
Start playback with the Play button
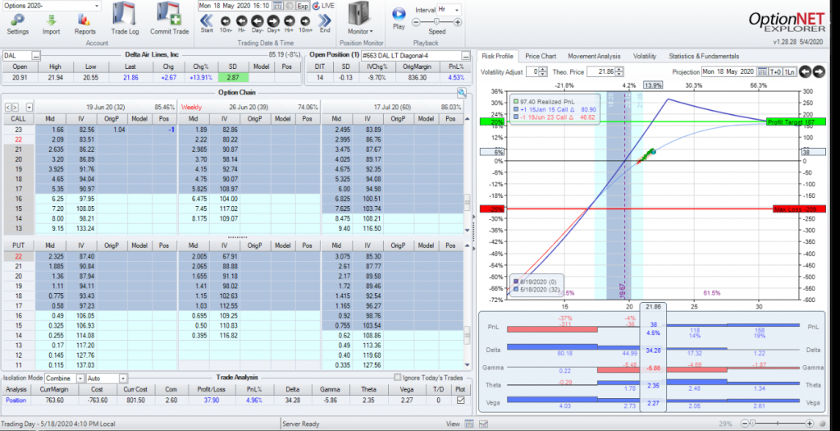tap(399, 14)
